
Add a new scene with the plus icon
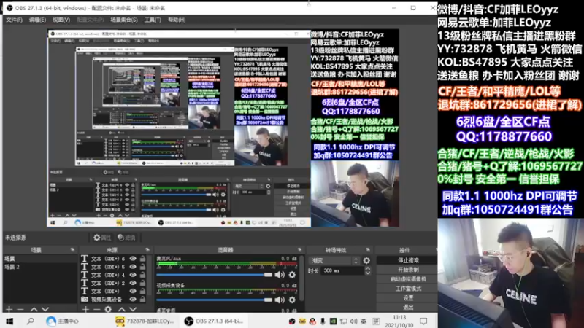pos(9,309)
